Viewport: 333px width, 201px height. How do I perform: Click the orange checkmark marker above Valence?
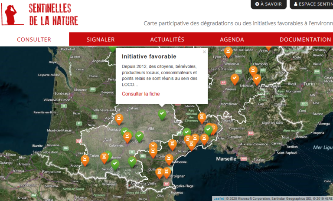[235, 79]
